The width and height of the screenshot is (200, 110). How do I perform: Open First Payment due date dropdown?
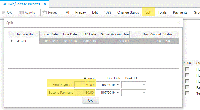pyautogui.click(x=118, y=85)
